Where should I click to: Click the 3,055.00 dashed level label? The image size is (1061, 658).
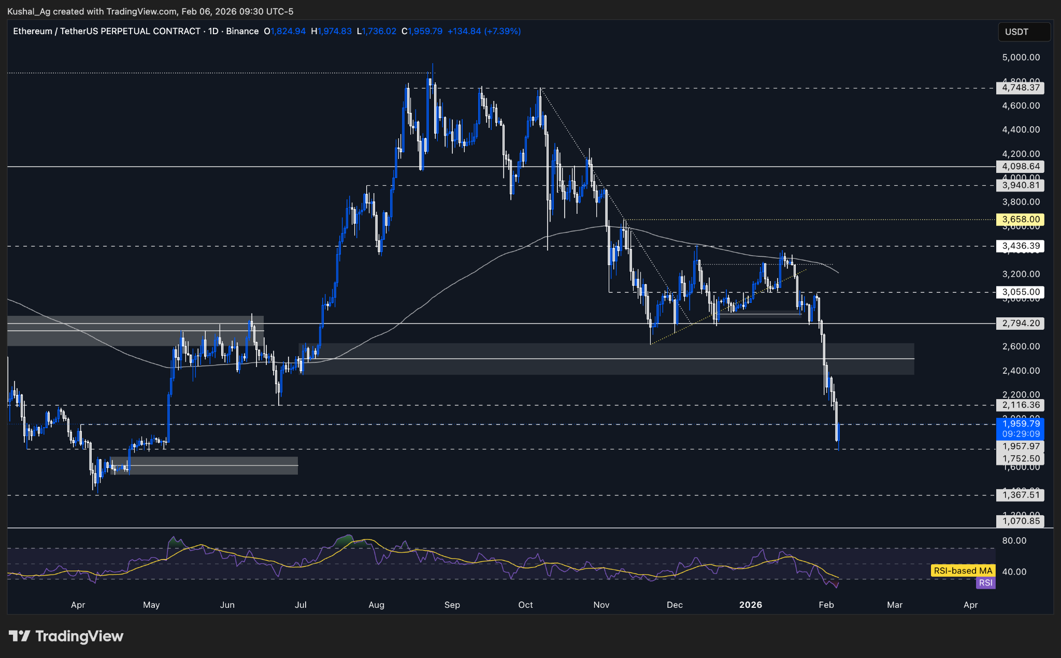point(1020,292)
